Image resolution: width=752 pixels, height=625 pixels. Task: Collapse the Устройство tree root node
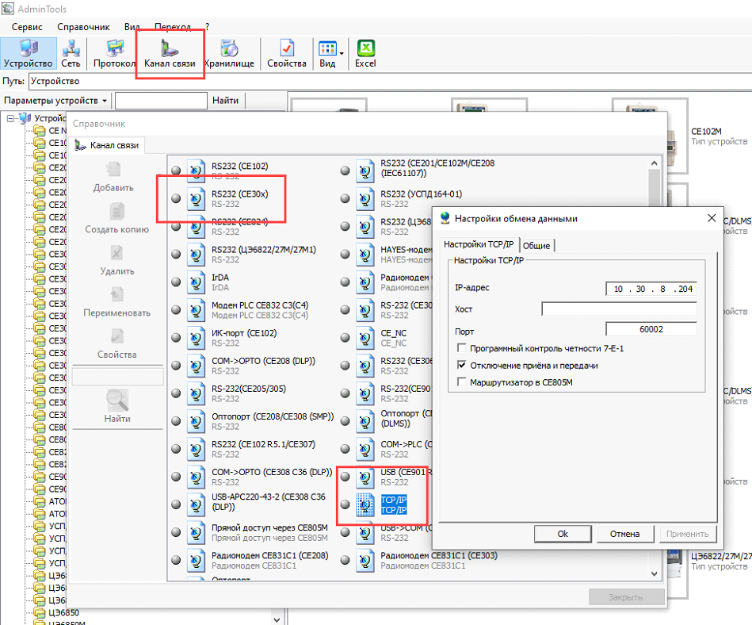10,118
